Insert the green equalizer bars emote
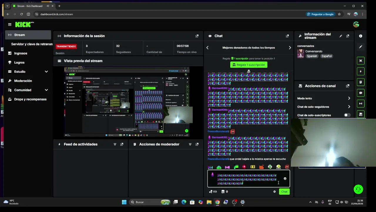Image resolution: width=376 pixels, height=212 pixels. point(219,167)
